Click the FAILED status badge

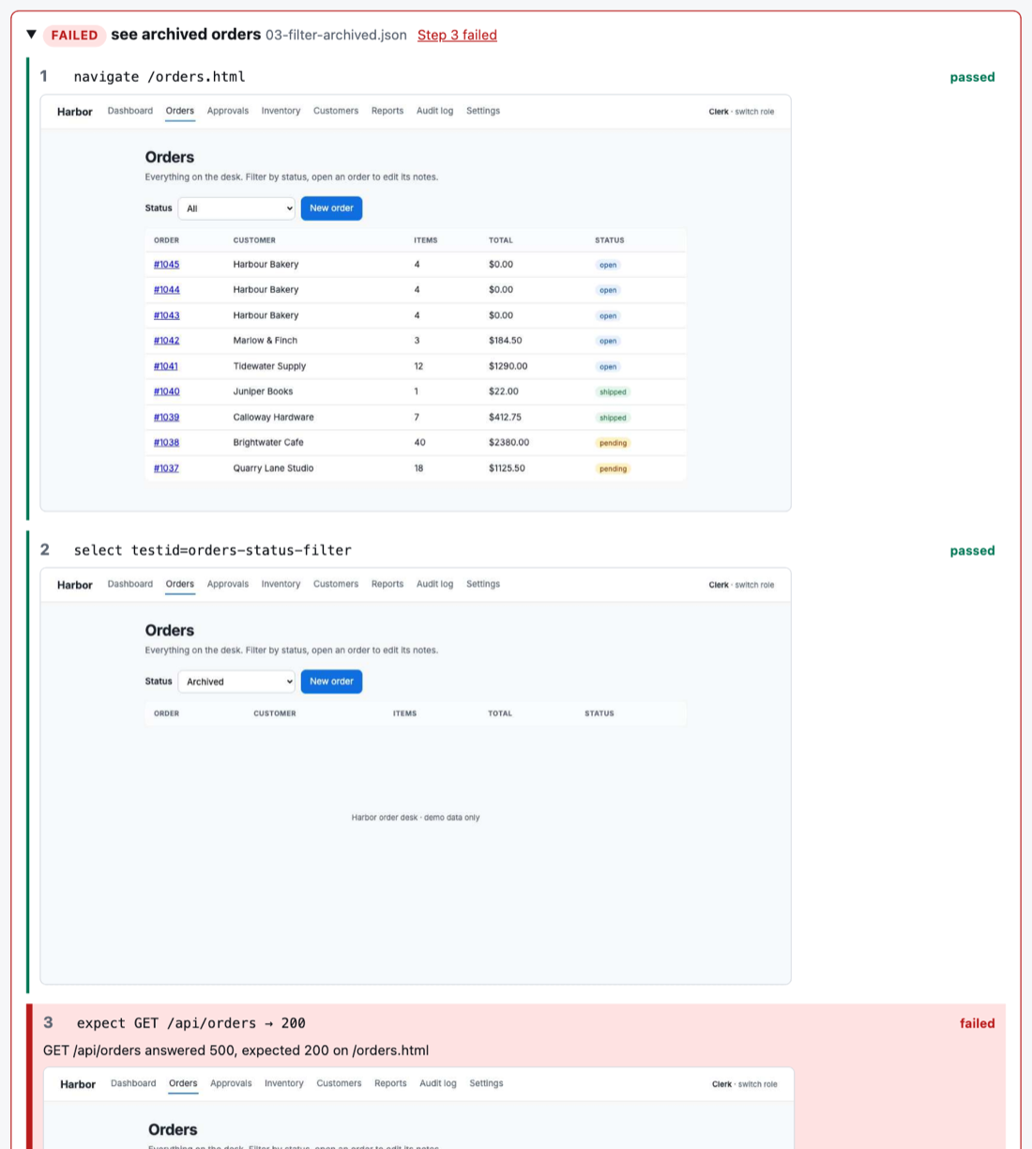pos(74,35)
